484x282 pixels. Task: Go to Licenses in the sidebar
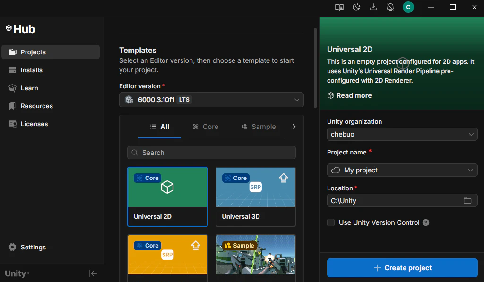point(51,124)
